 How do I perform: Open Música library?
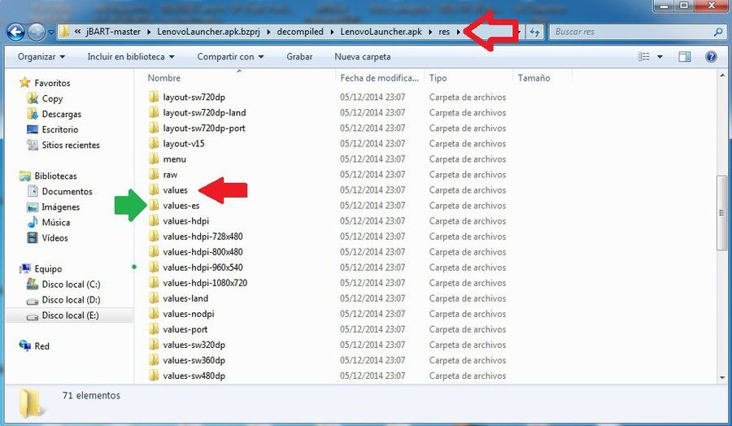point(55,222)
